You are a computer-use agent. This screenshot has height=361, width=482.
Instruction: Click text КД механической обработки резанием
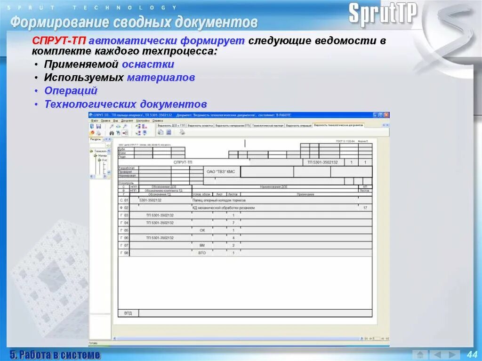coord(224,208)
